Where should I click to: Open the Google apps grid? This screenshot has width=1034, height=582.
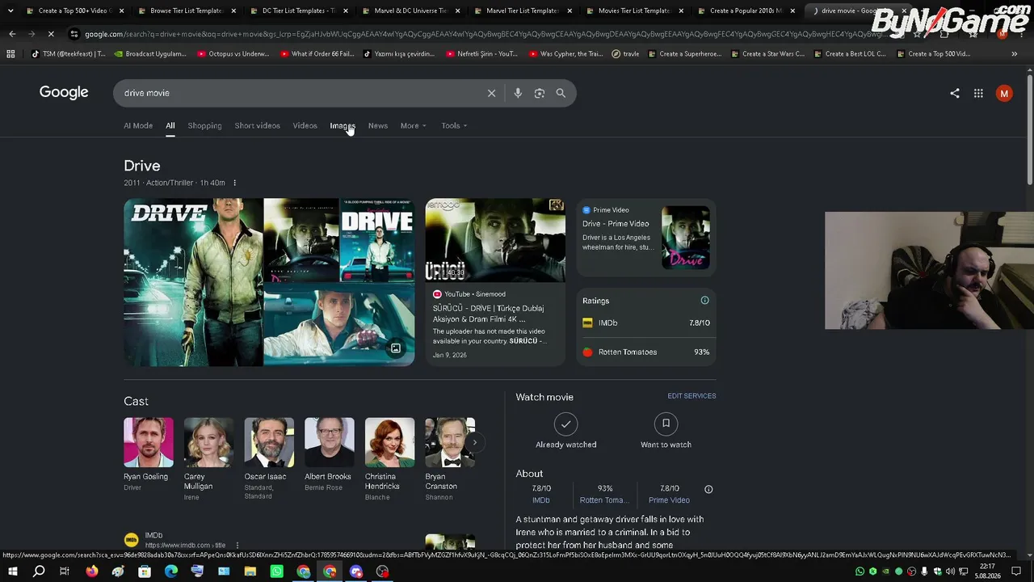tap(978, 93)
